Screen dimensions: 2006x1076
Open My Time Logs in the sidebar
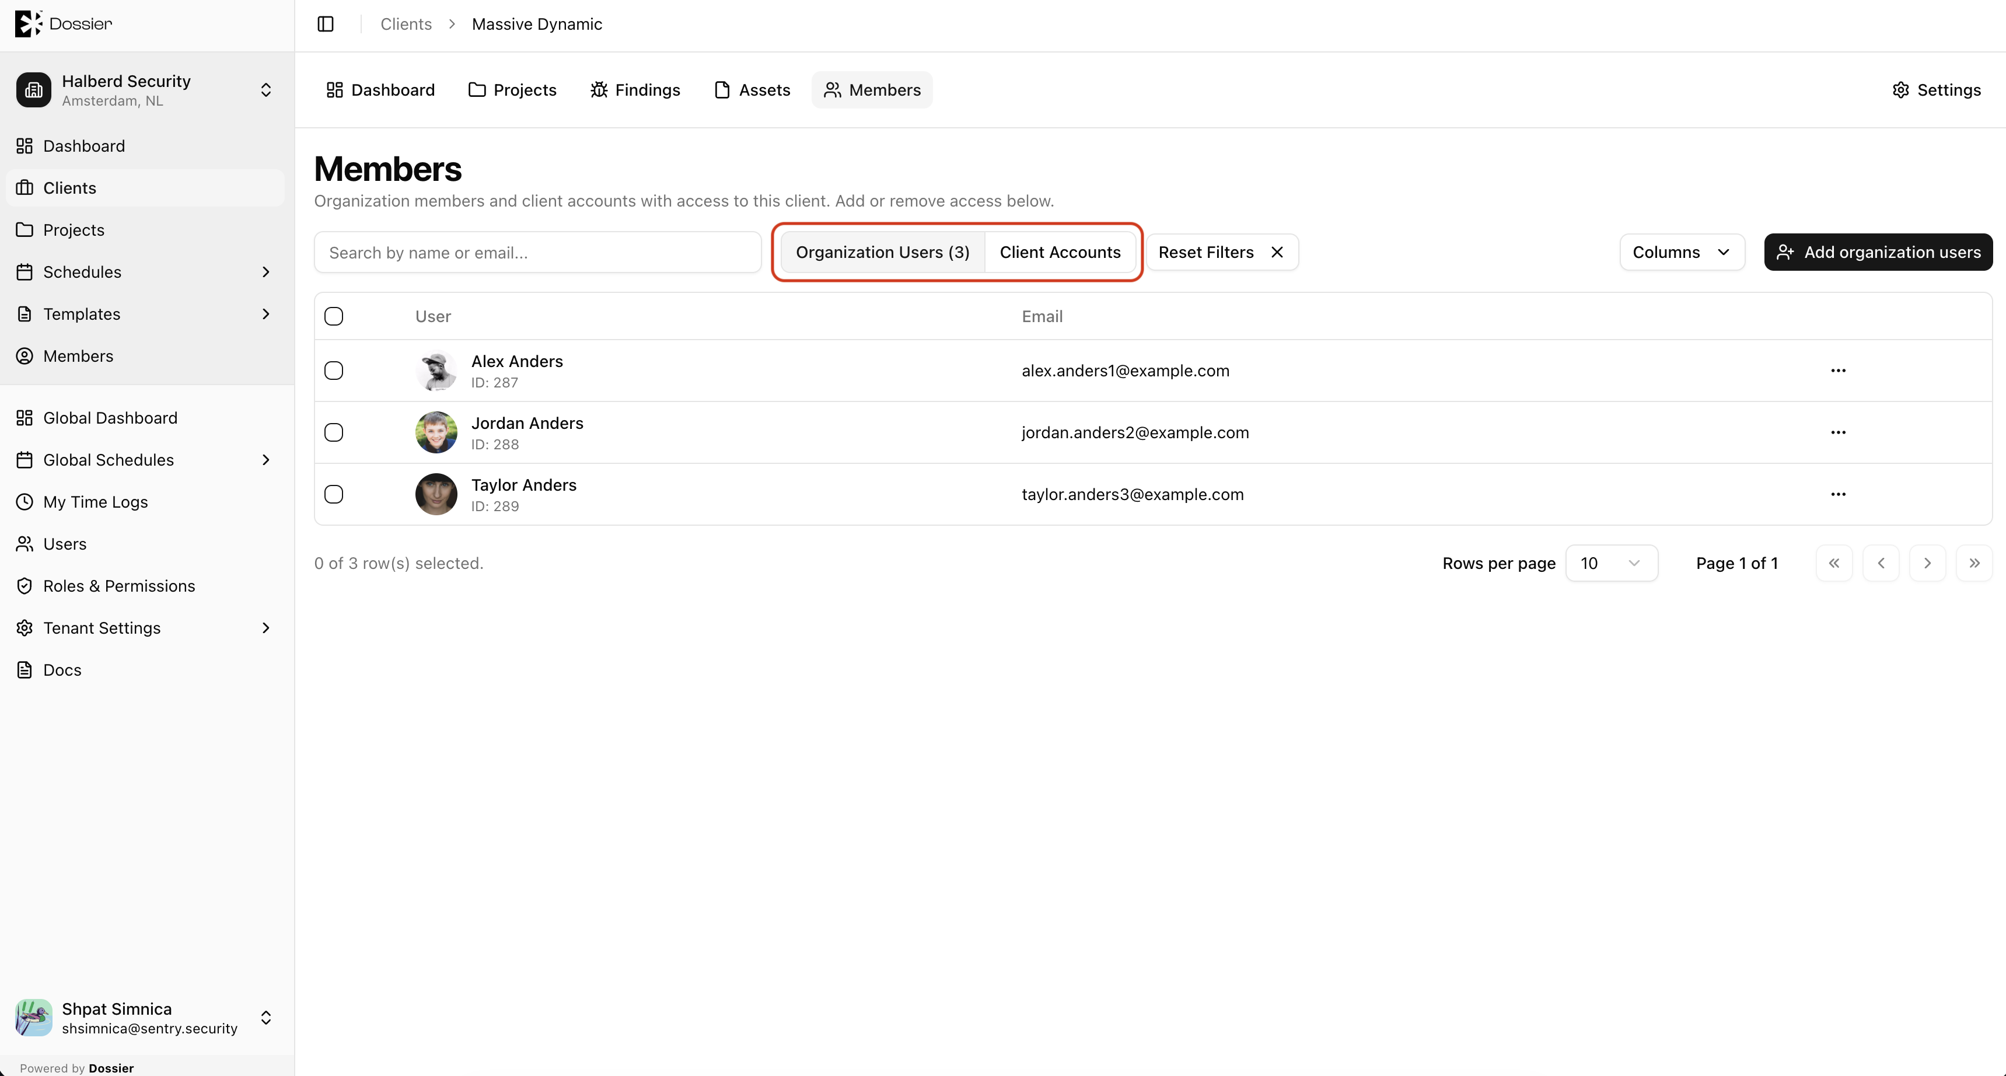(x=145, y=502)
